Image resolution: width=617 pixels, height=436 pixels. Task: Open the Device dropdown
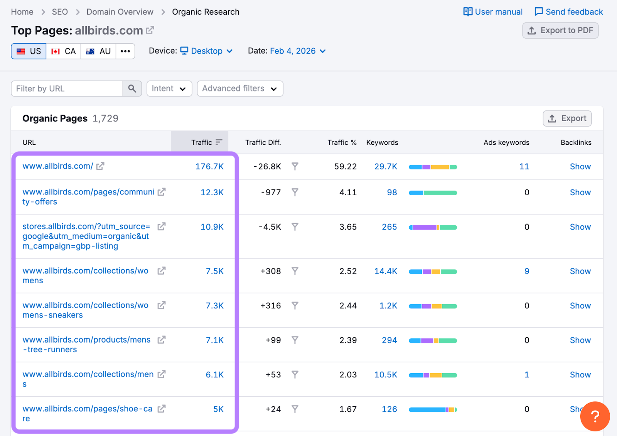click(207, 51)
